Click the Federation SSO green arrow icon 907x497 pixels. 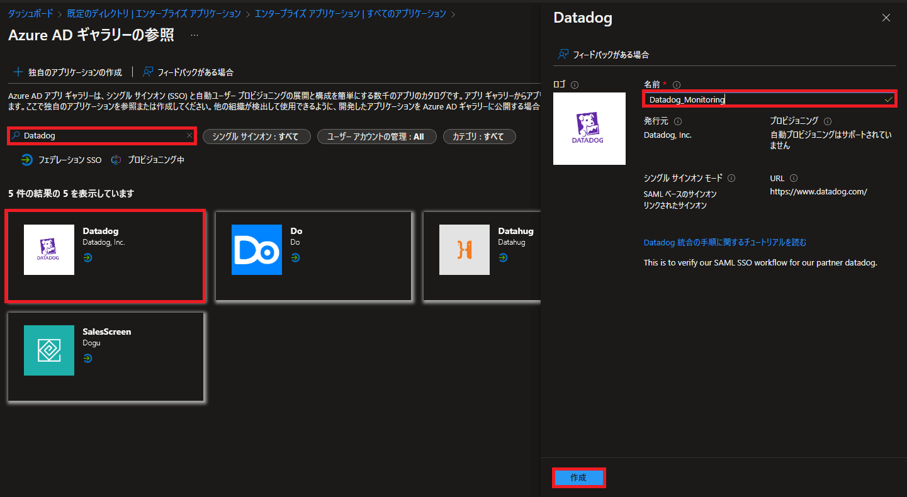point(26,160)
